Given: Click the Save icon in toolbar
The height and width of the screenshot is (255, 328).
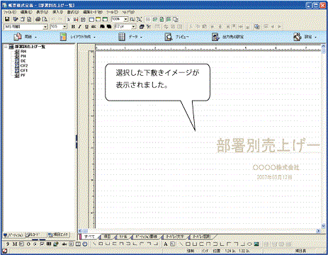Looking at the screenshot, I should coord(7,19).
